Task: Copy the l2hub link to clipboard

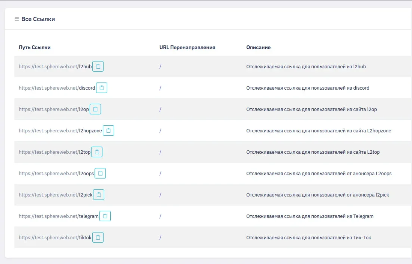Action: [x=98, y=66]
